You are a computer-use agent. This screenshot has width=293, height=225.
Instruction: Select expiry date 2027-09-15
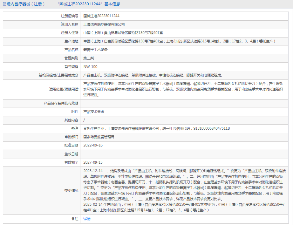tap(93, 162)
